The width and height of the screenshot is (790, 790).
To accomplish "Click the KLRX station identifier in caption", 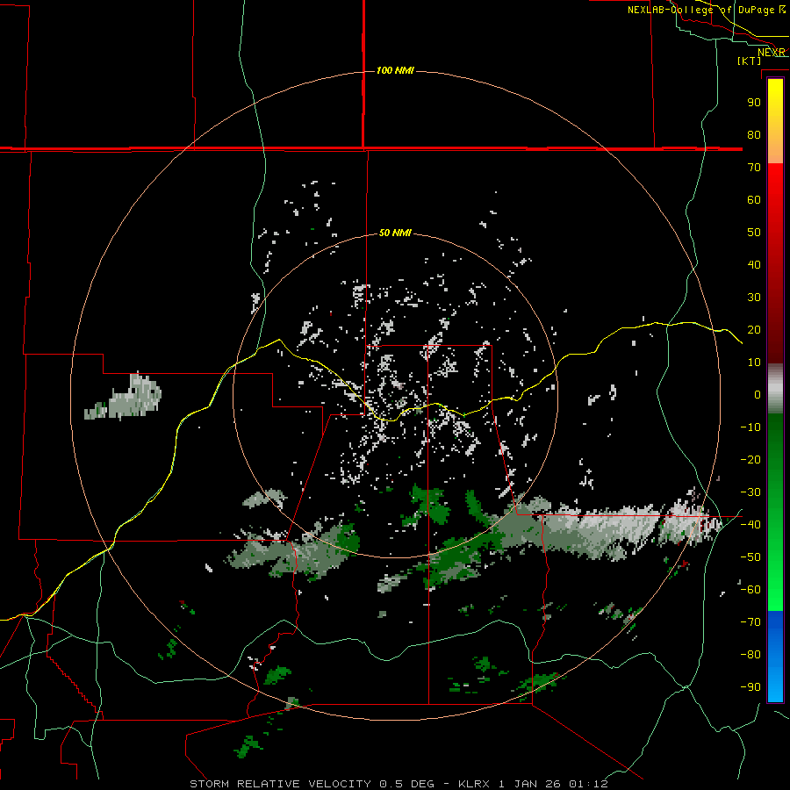I will click(475, 784).
